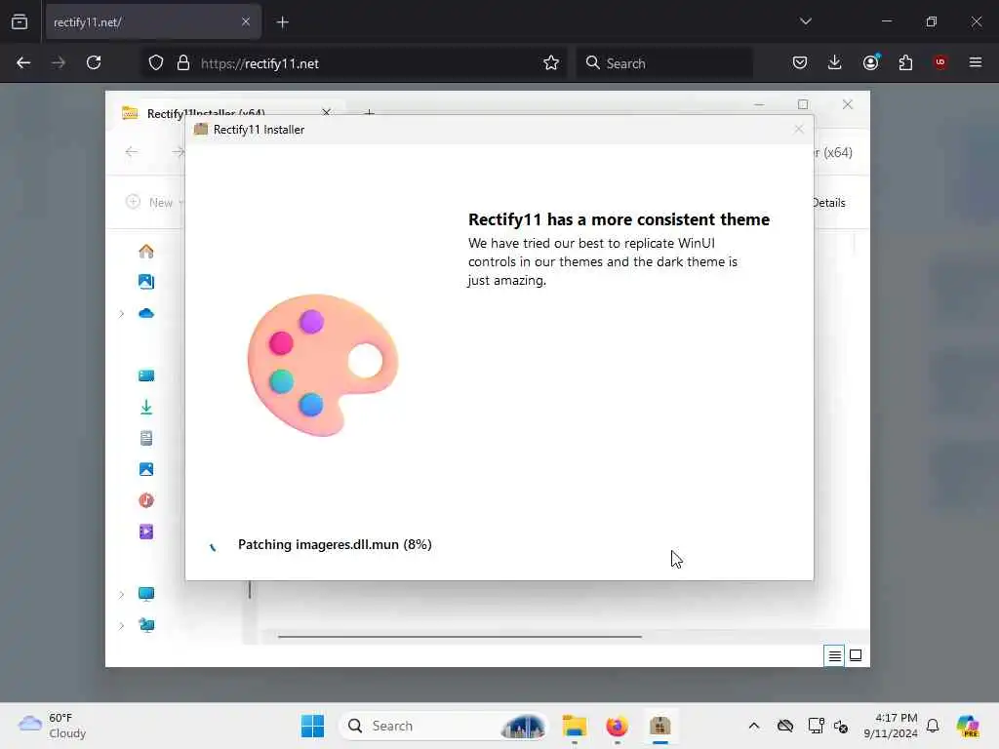Click the Rectify11 Installer title bar icon
This screenshot has width=999, height=749.
[x=201, y=130]
